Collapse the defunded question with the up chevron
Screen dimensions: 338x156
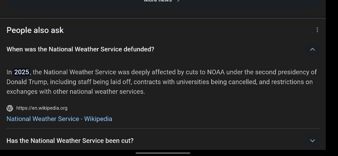pos(312,49)
